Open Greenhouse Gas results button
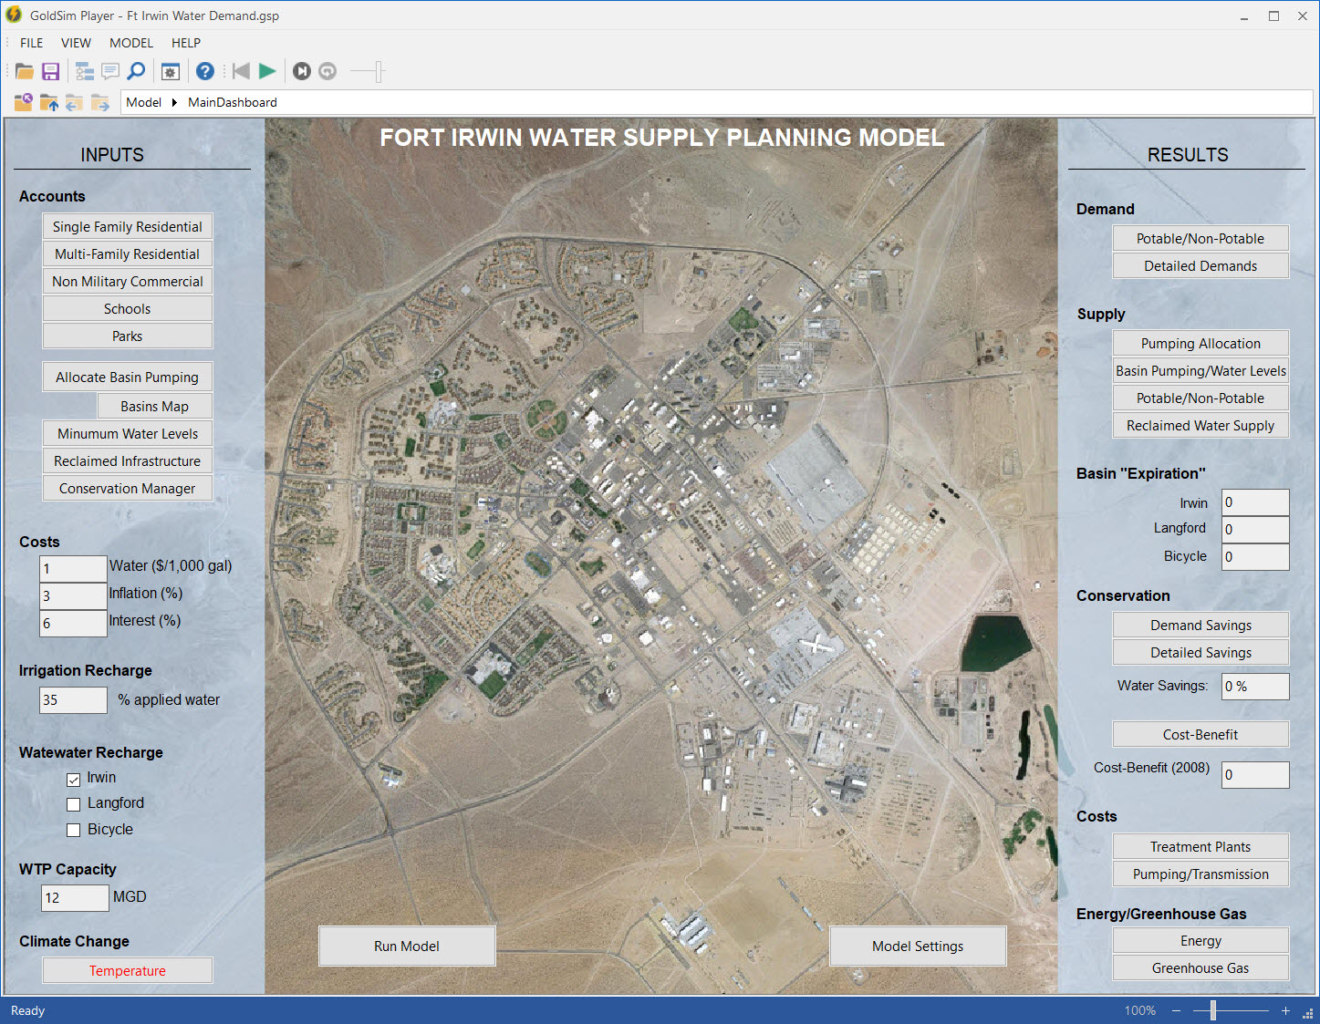The height and width of the screenshot is (1024, 1320). click(1200, 967)
